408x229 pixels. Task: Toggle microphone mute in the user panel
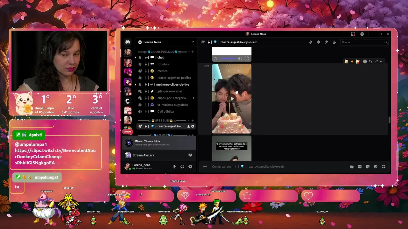174,167
